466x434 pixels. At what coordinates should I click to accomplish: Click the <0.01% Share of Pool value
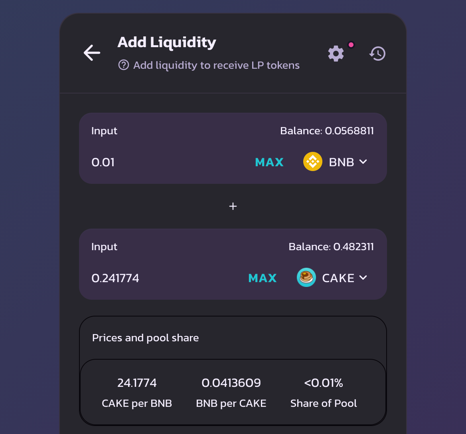pos(323,383)
